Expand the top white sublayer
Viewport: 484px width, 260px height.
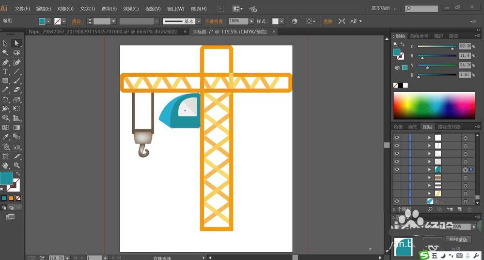[x=429, y=137]
